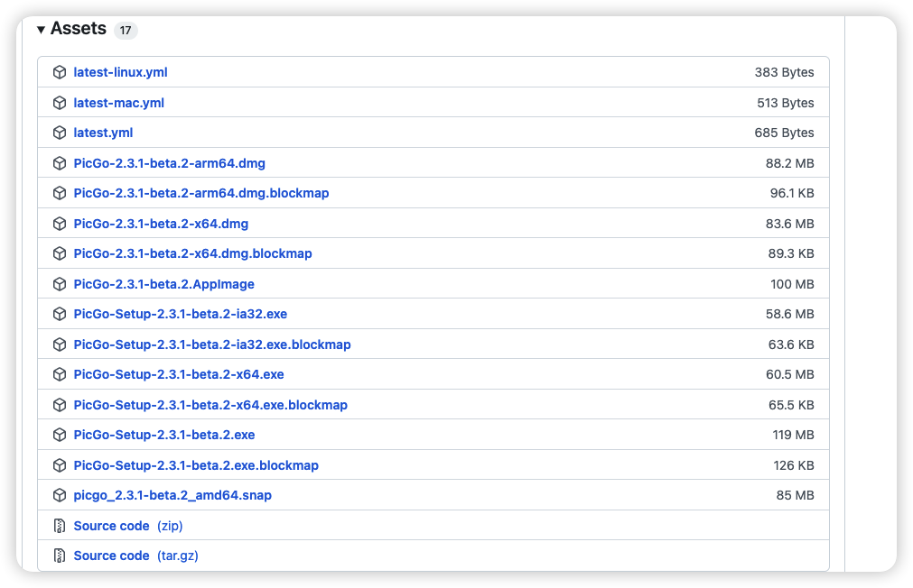
Task: Download the latest-mac.yml file
Action: (x=119, y=103)
